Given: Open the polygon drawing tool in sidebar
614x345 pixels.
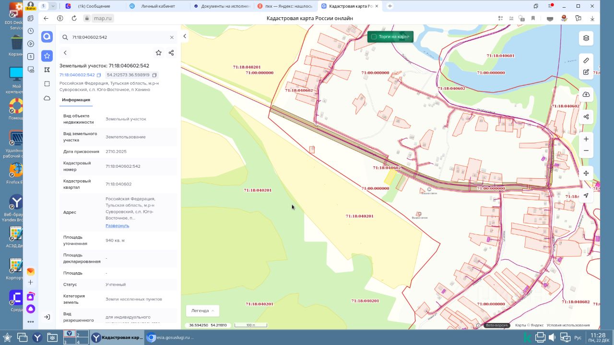Looking at the screenshot, I should pos(47,69).
